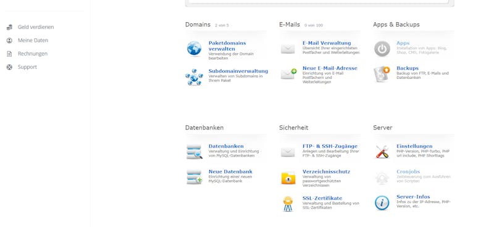Click the globe icon for Paketdomains verwalten
Image resolution: width=494 pixels, height=227 pixels.
click(194, 49)
